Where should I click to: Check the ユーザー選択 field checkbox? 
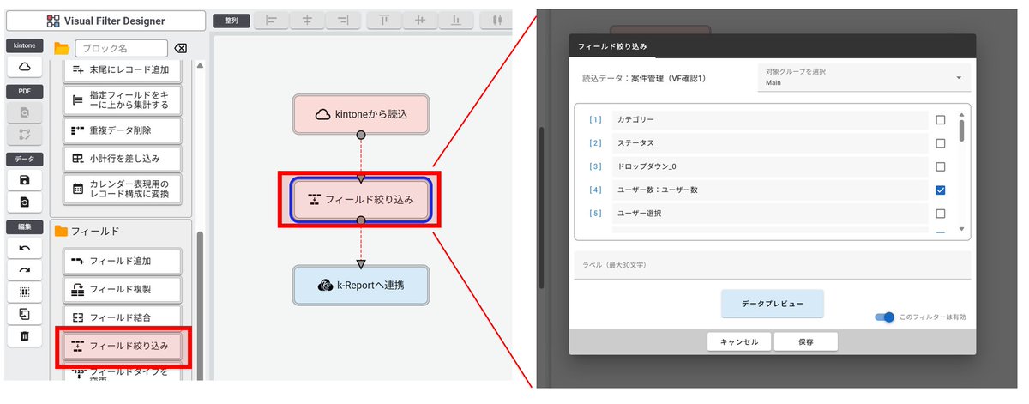(941, 213)
